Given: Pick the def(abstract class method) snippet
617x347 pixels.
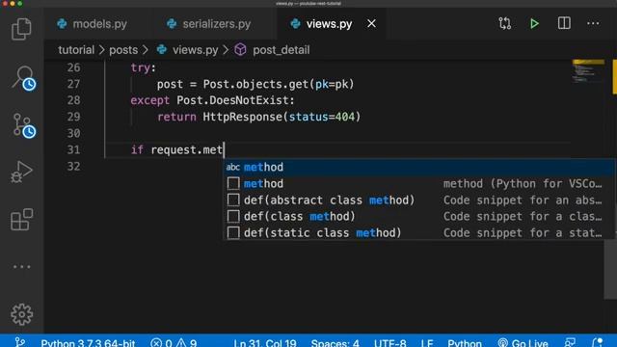Looking at the screenshot, I should 418,200.
